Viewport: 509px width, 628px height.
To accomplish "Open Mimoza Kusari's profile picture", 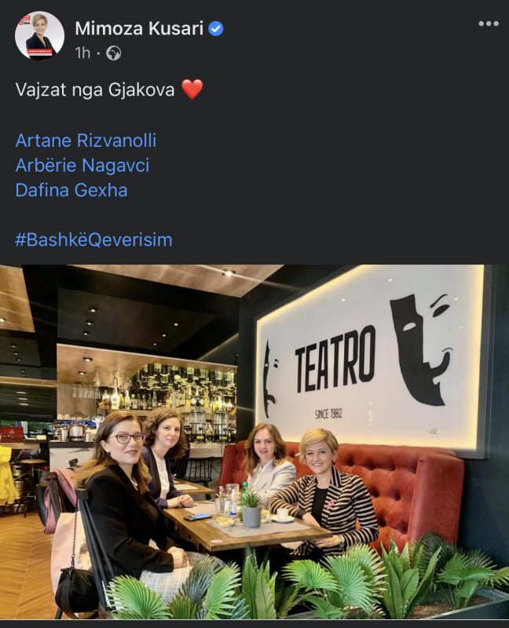I will pos(39,35).
